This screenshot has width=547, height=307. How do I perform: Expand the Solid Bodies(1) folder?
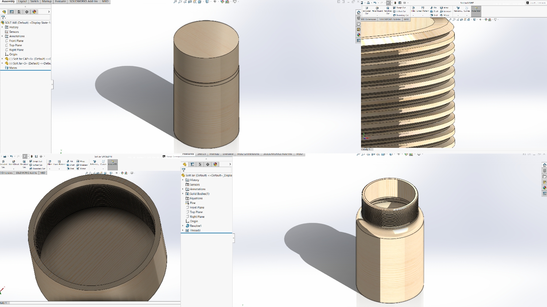pos(183,194)
